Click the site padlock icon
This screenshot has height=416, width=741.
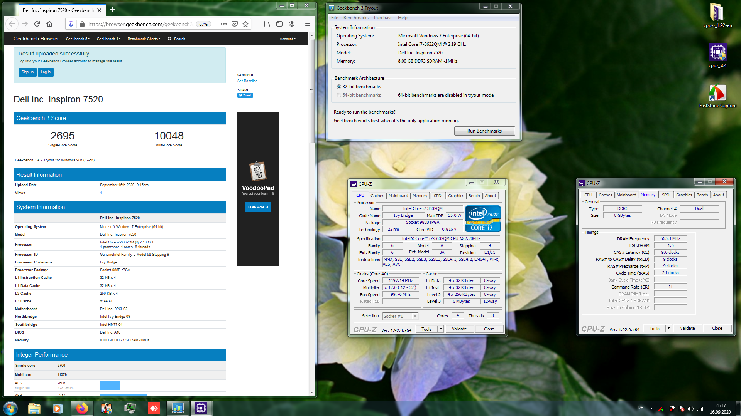pos(82,24)
